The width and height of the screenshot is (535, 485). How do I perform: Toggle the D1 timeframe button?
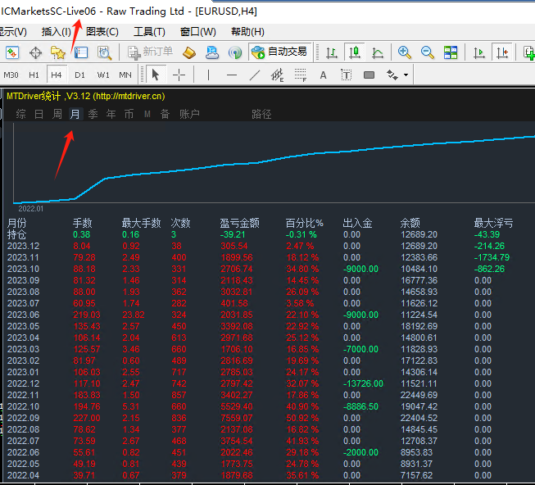[x=79, y=75]
